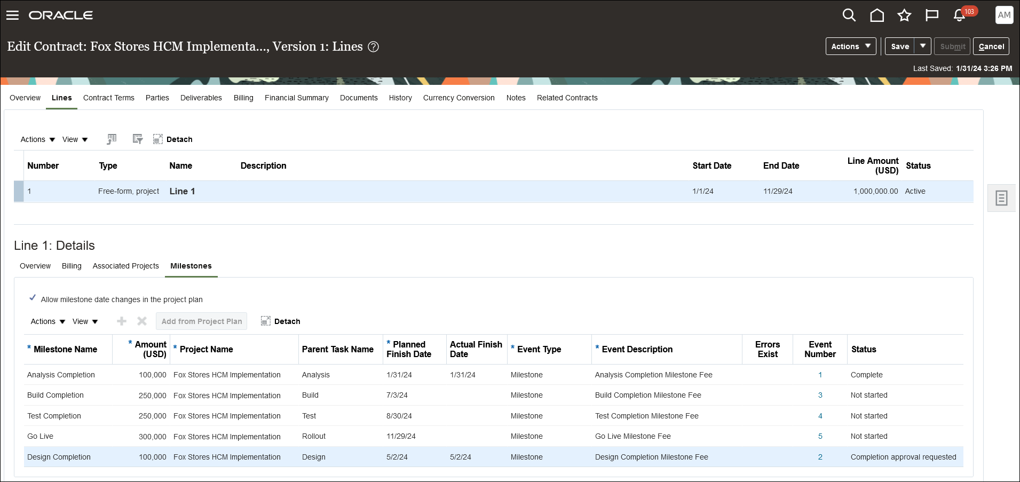1020x482 pixels.
Task: Open the Notes tab
Action: coord(516,98)
